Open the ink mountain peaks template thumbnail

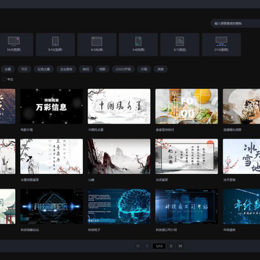coord(119,156)
